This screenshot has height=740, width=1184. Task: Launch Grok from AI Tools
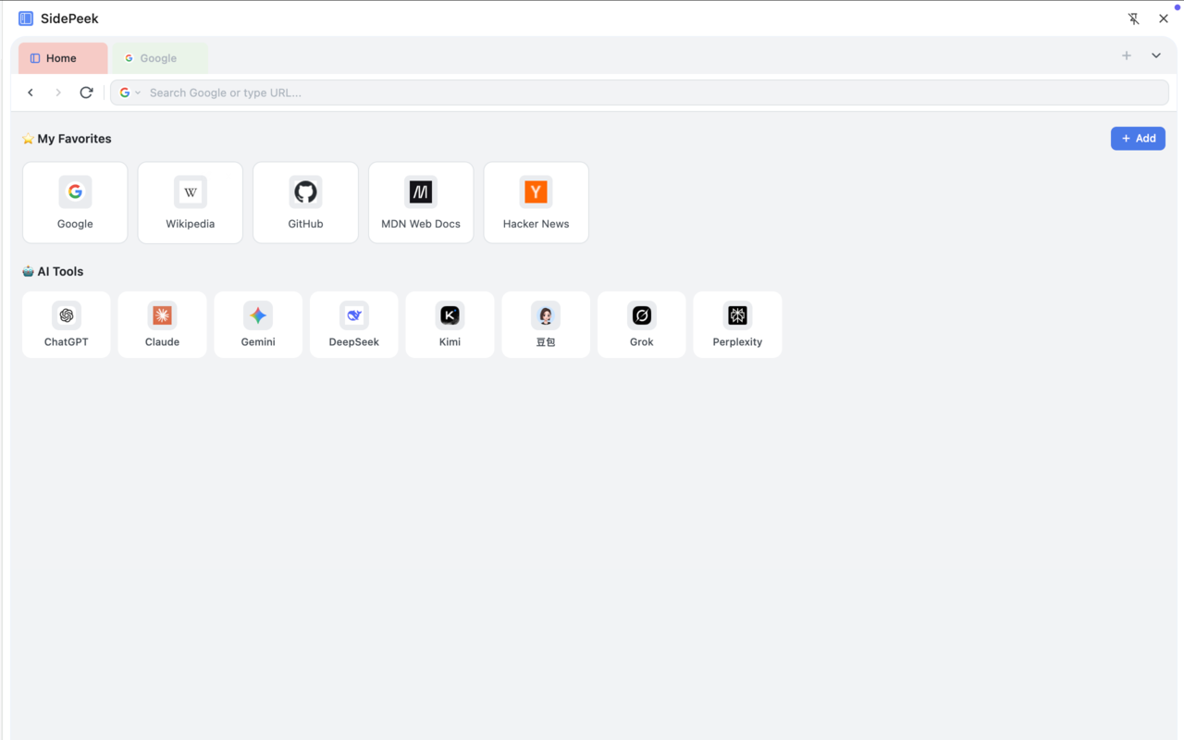[x=642, y=325]
